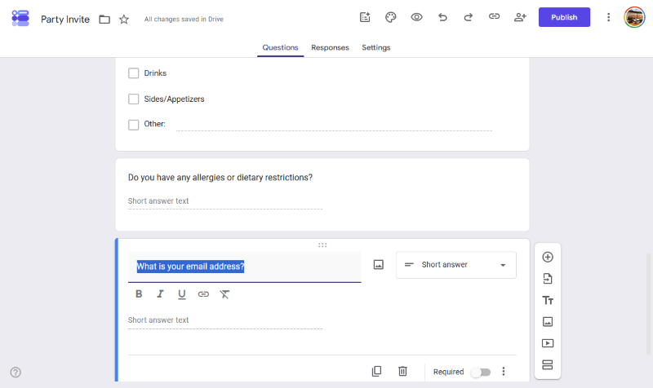Image resolution: width=653 pixels, height=388 pixels.
Task: Check the Sides/Appetizers checkbox
Action: coord(133,99)
